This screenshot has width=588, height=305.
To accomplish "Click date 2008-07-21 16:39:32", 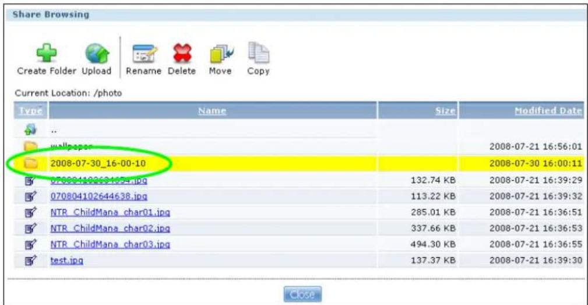I will pos(536,196).
